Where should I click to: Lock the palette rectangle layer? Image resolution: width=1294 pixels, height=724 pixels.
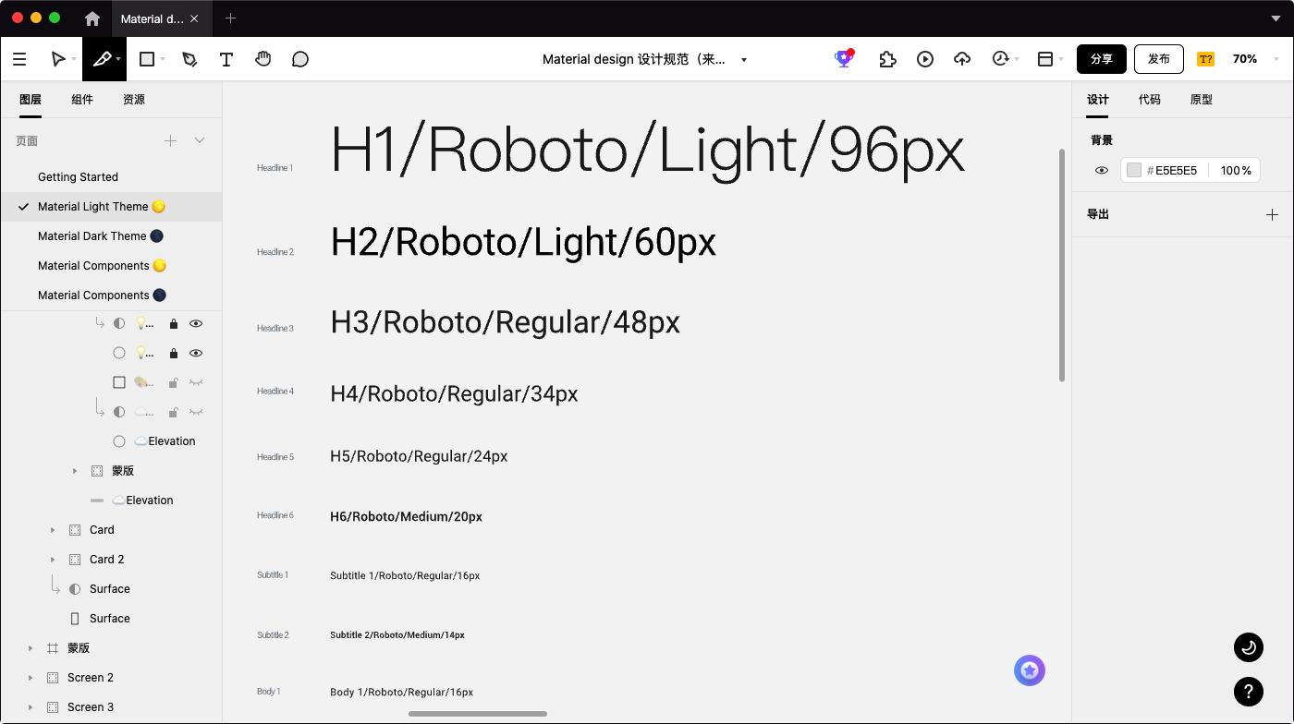[173, 382]
